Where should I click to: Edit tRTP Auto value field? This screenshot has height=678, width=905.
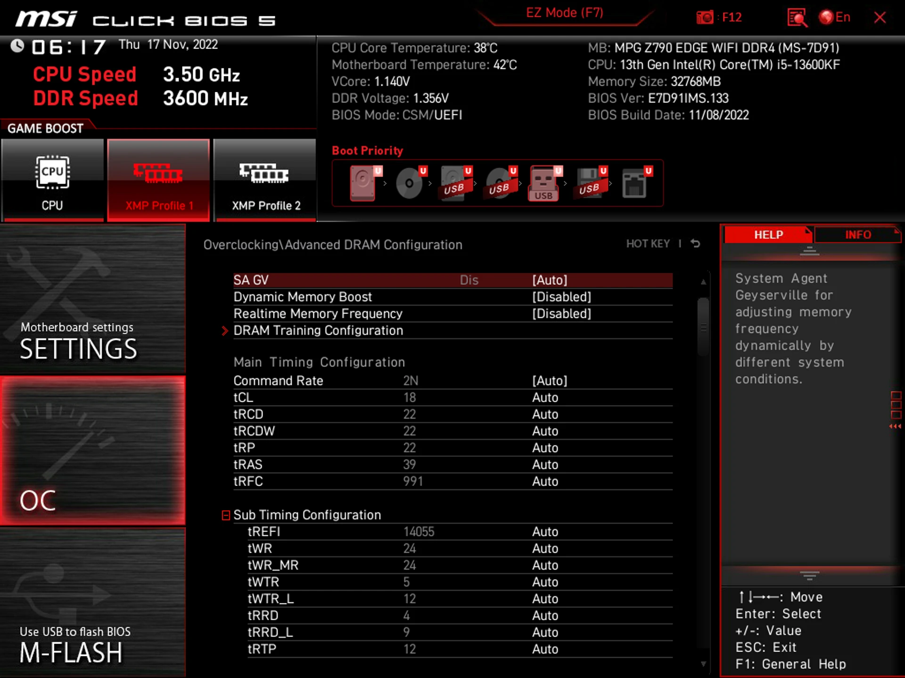coord(545,649)
